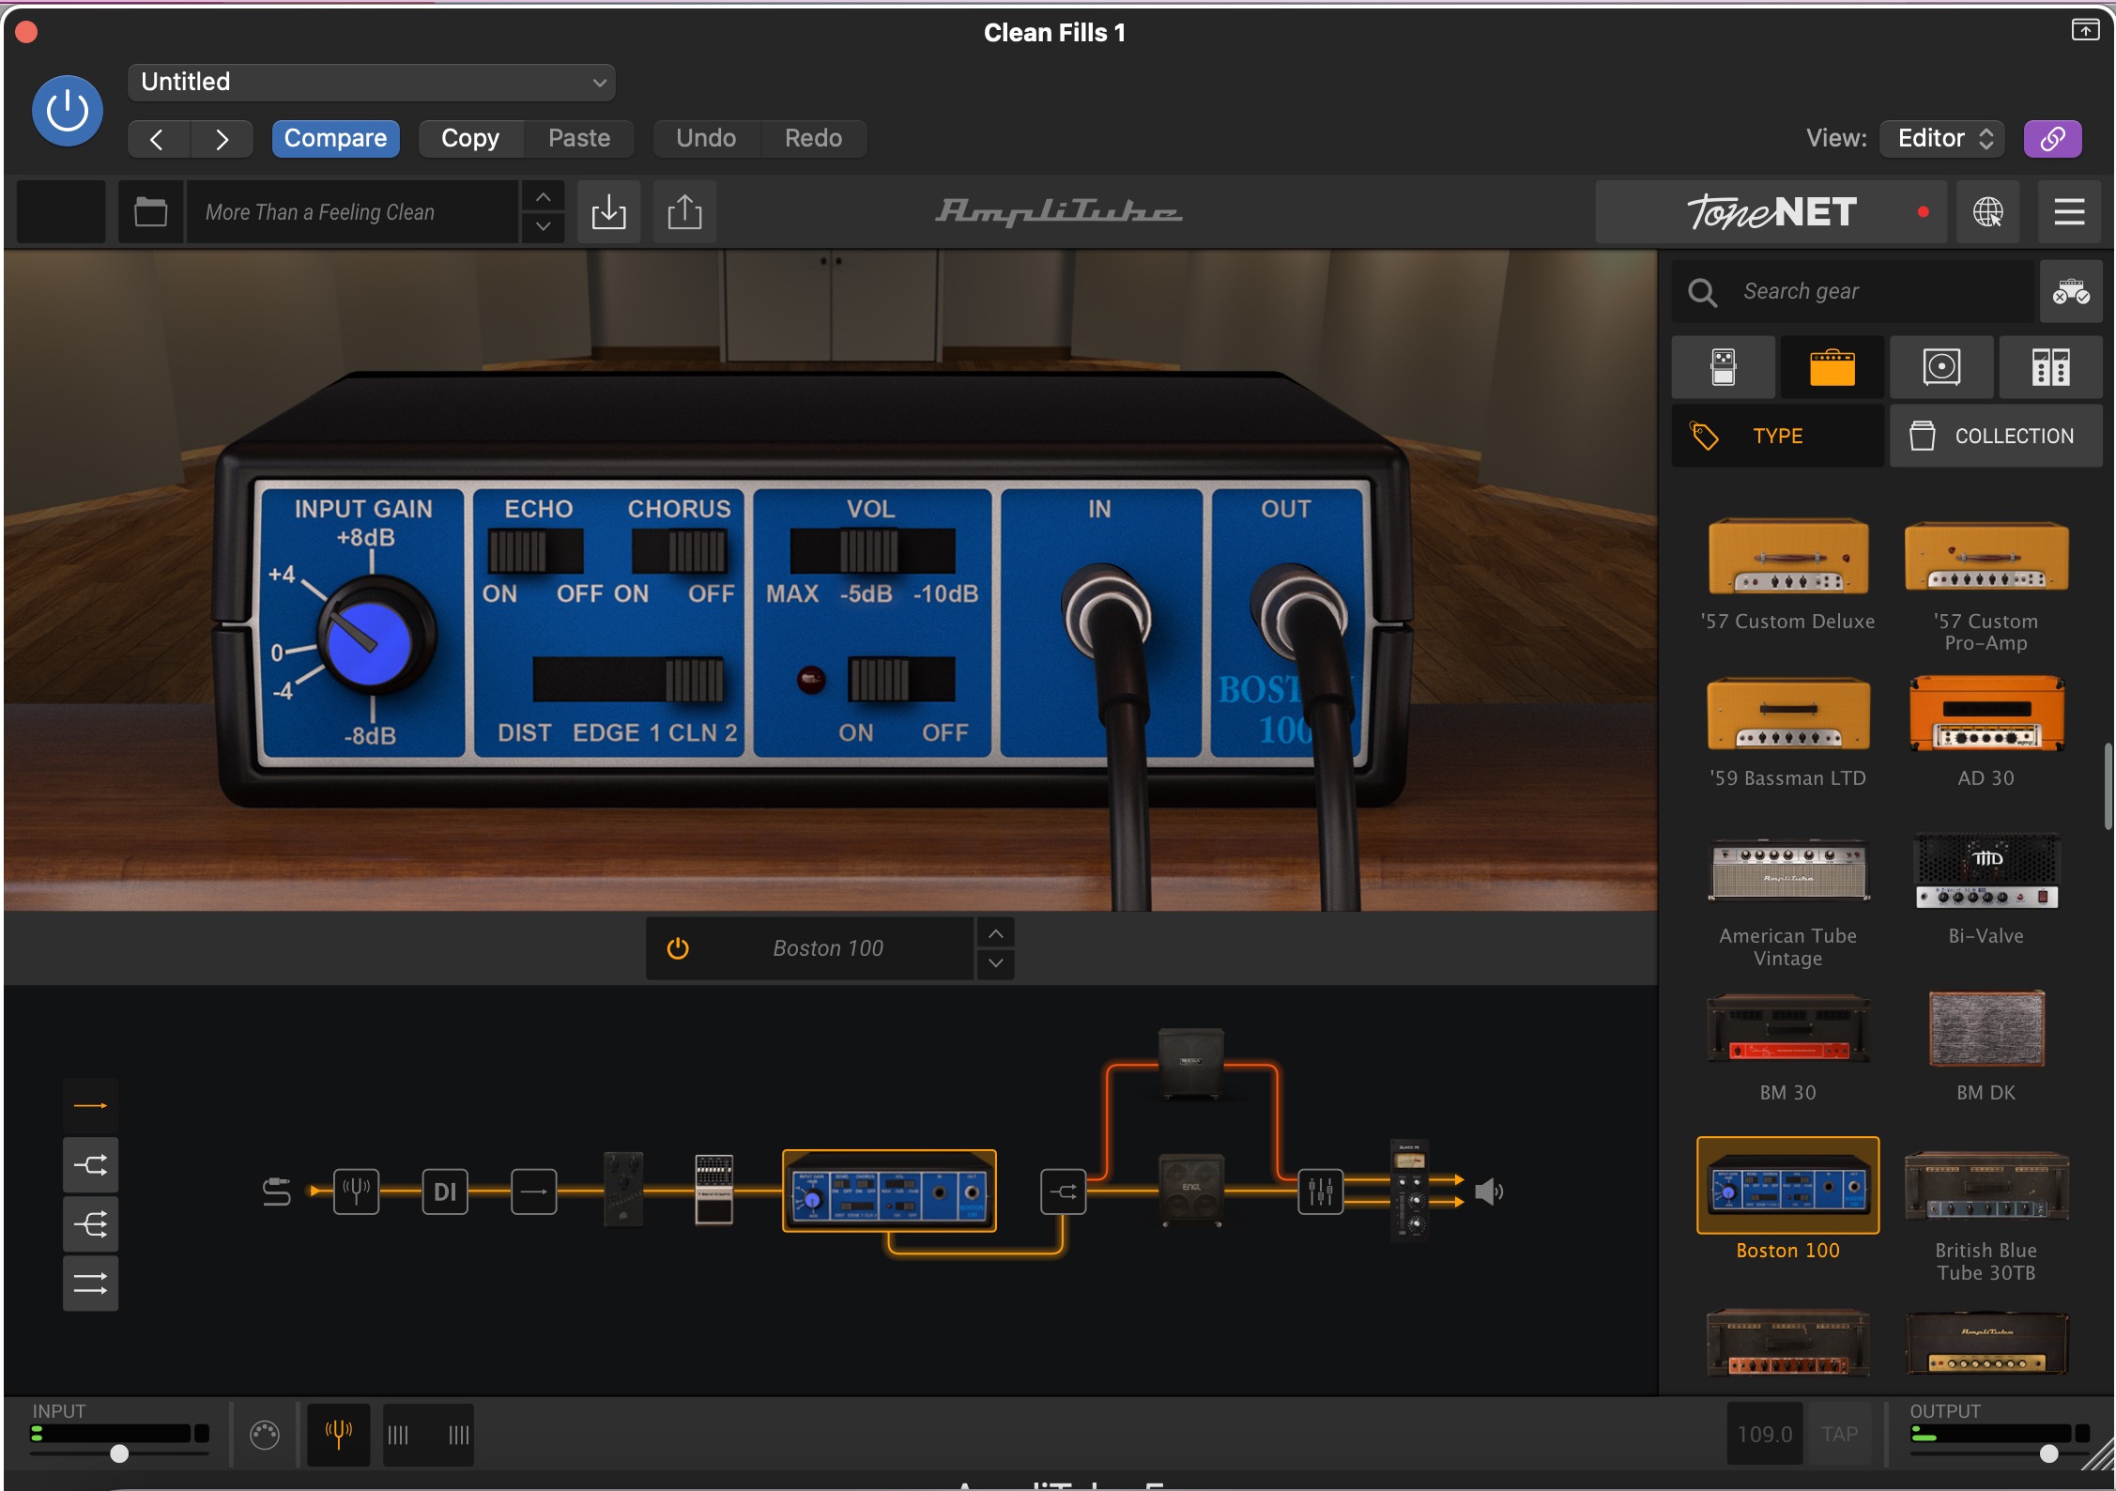Click the input cable icon in chain
2116x1491 pixels.
click(x=276, y=1192)
